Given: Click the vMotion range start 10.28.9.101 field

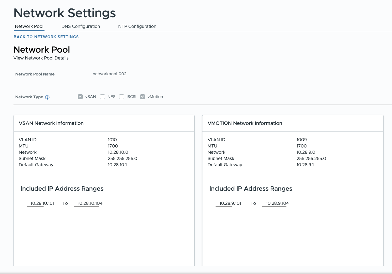Looking at the screenshot, I should coord(230,203).
